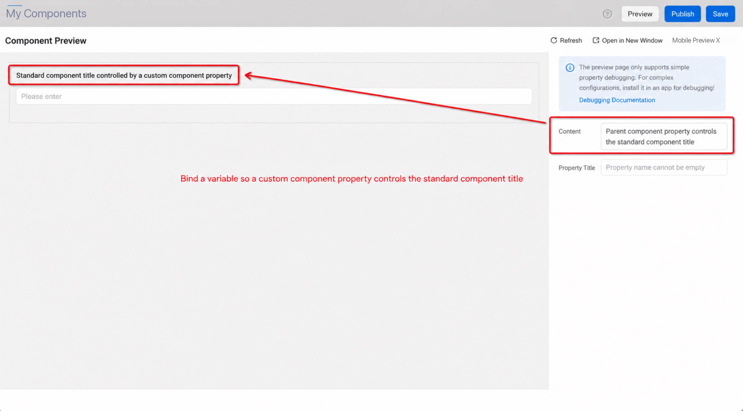Click the blue info icon in notice

tap(570, 68)
